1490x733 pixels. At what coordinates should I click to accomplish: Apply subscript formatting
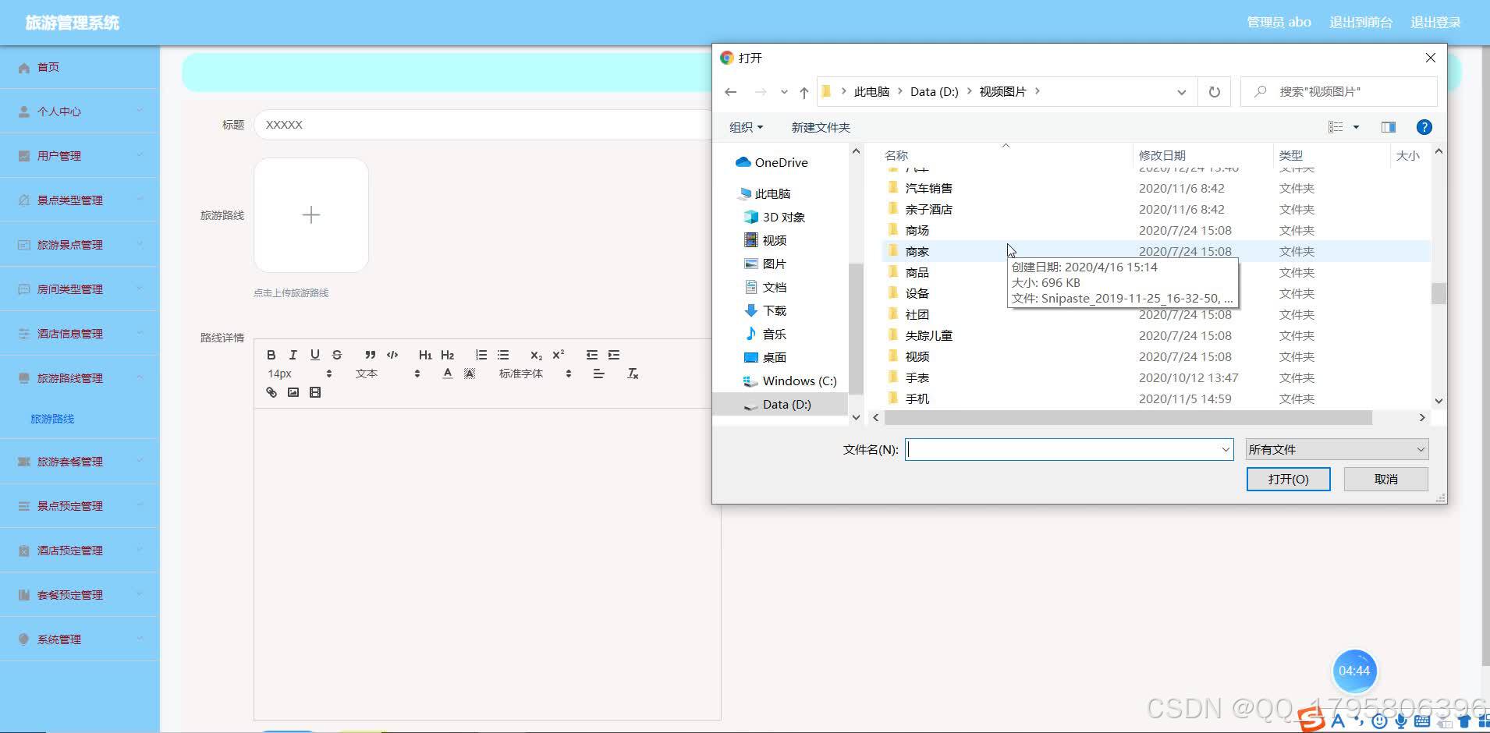click(536, 355)
